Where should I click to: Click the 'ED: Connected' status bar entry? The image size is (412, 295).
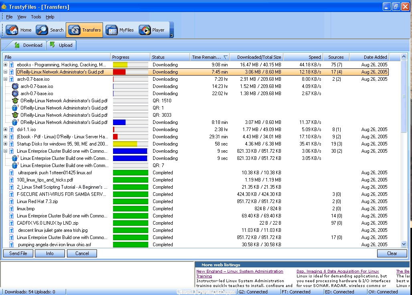coord(339,292)
